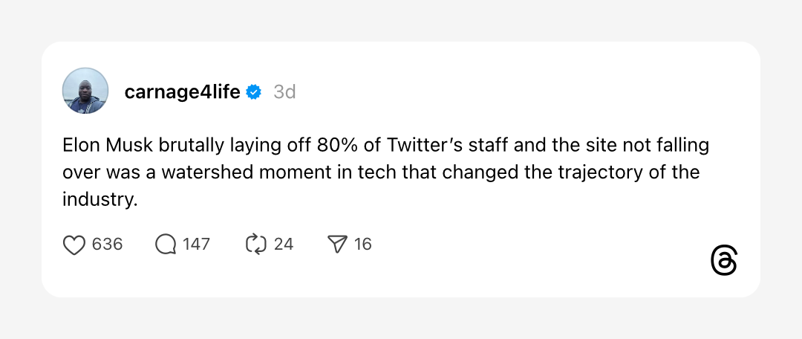Open the Threads logo at card corner
Viewport: 802px width, 339px height.
(x=724, y=260)
